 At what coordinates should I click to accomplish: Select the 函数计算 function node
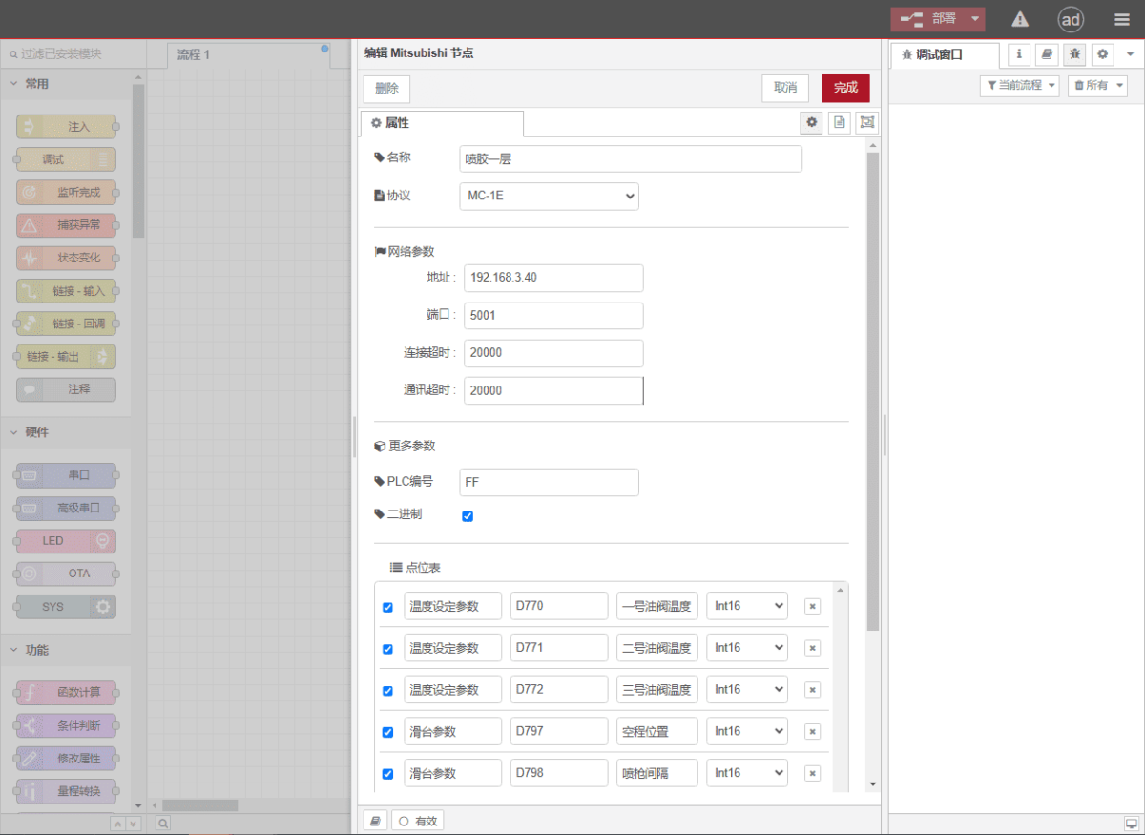[65, 692]
